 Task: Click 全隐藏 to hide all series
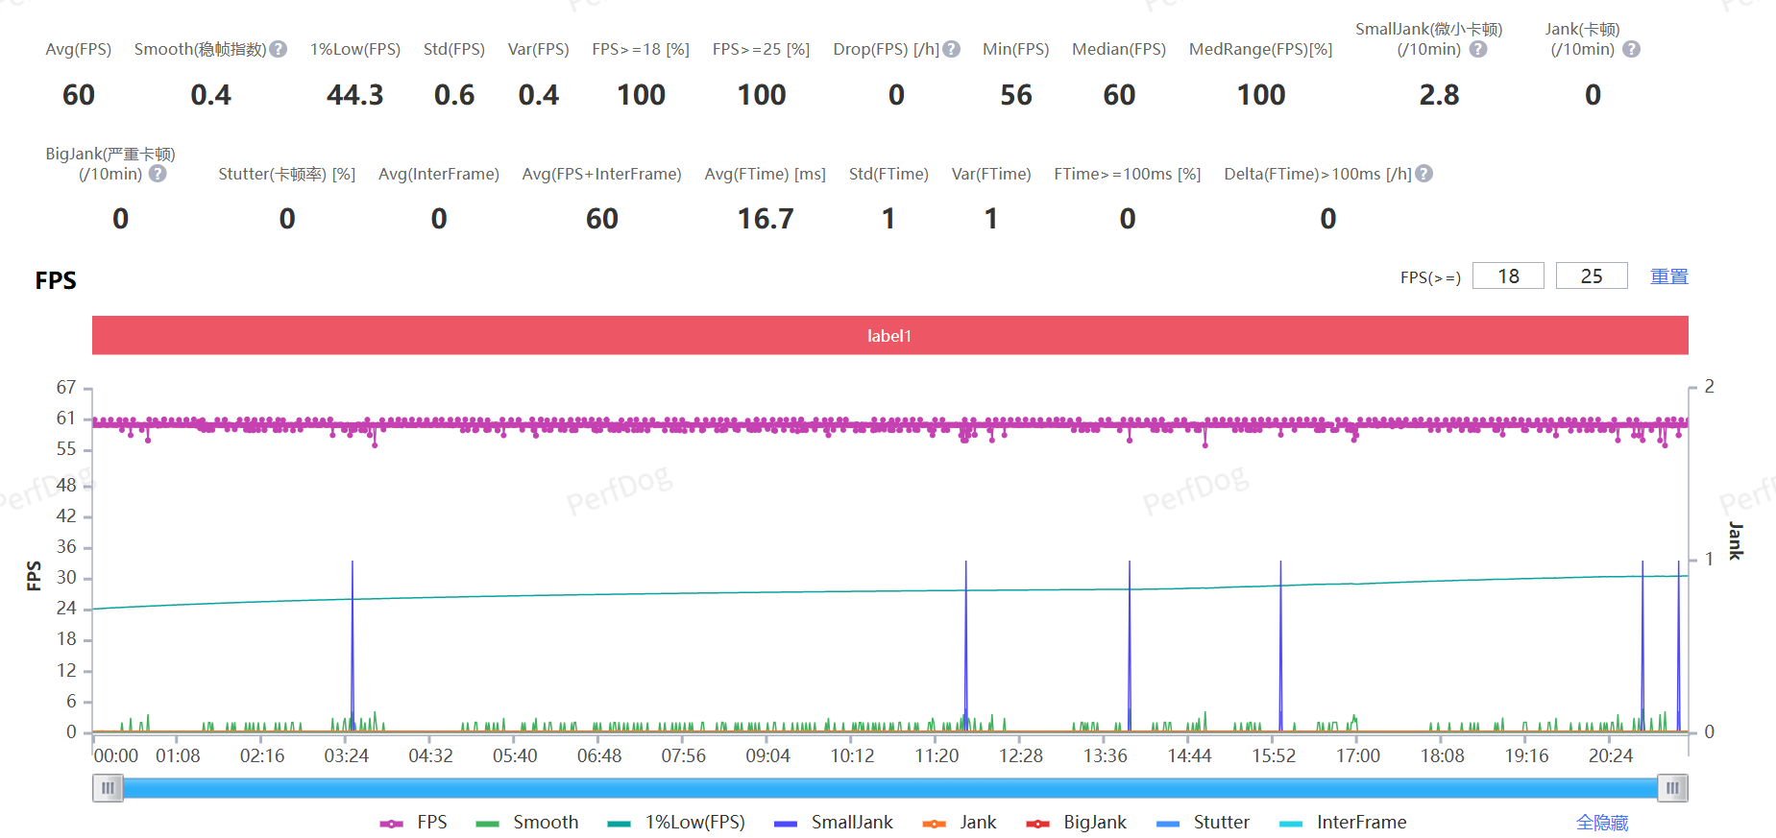click(1602, 823)
